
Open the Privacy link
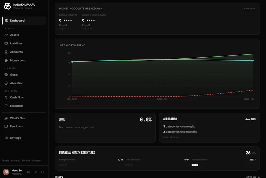tap(15, 160)
